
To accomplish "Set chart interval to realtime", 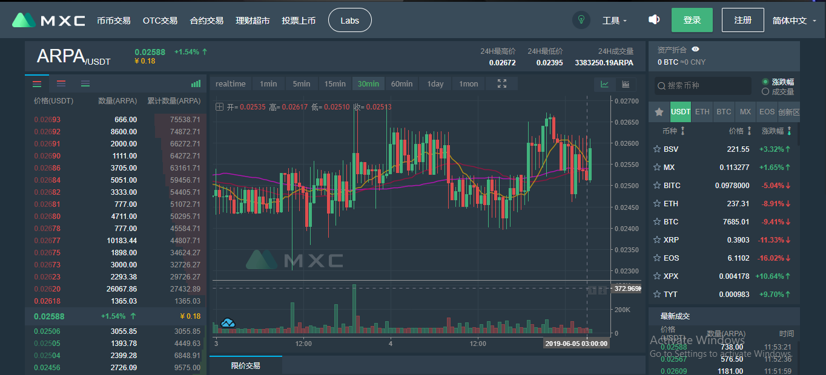I will (231, 83).
